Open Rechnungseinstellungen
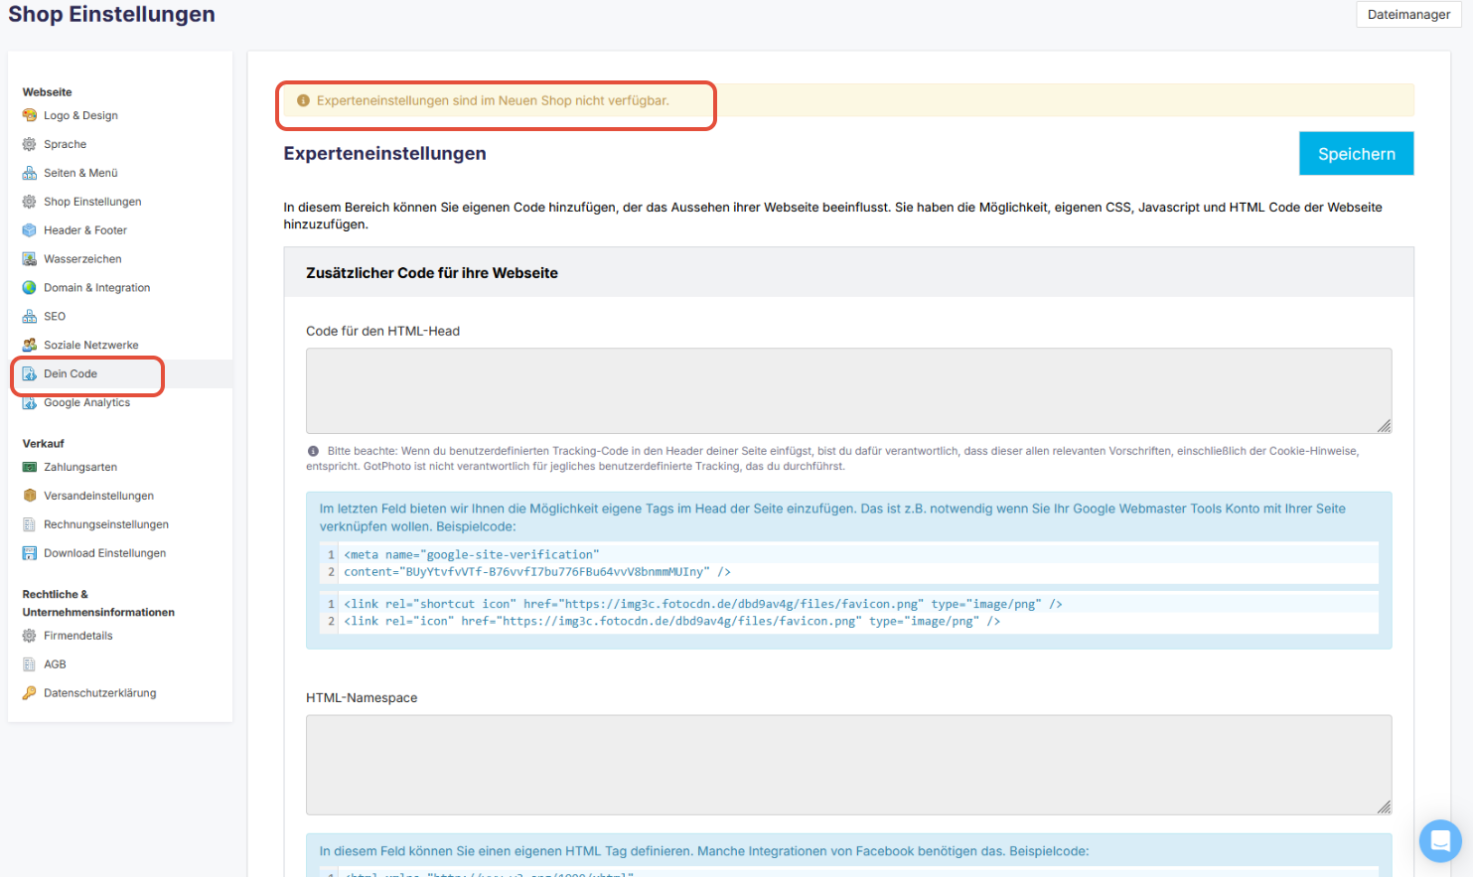 coord(106,524)
